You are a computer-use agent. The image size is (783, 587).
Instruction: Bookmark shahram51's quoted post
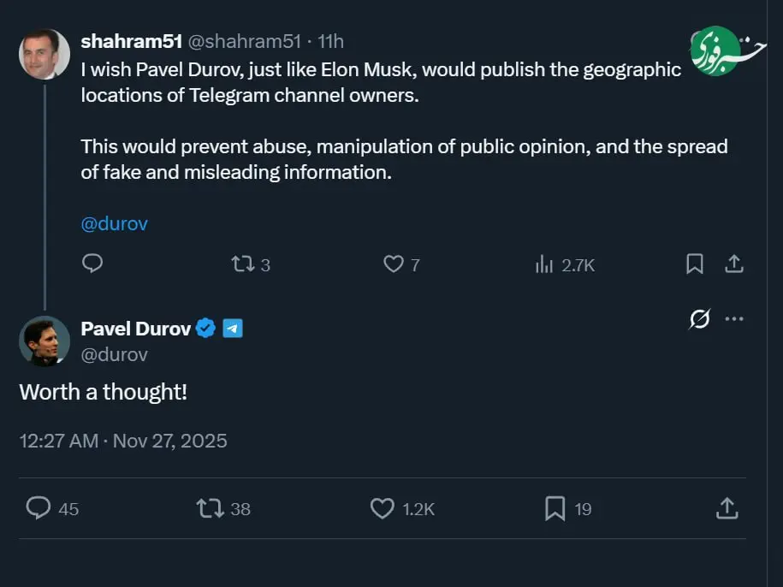click(695, 264)
